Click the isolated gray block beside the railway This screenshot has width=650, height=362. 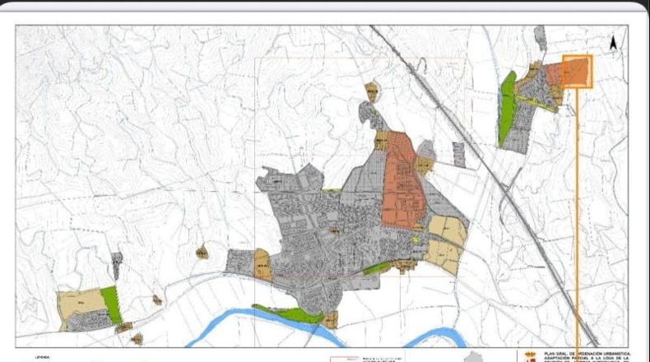point(459,155)
